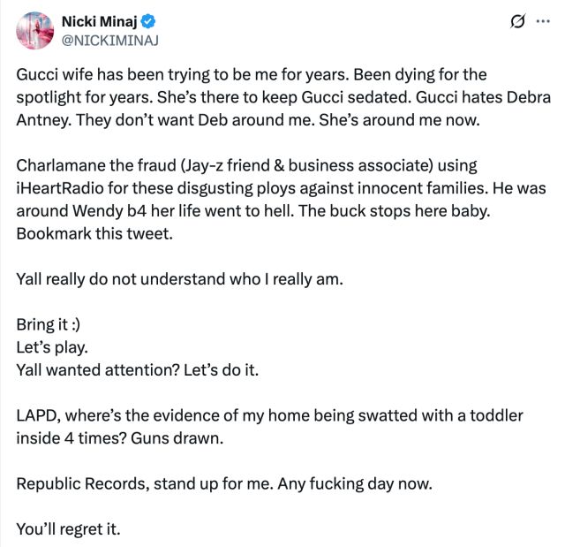
Task: Click the text "Charlamane the fraud"
Action: [88, 166]
